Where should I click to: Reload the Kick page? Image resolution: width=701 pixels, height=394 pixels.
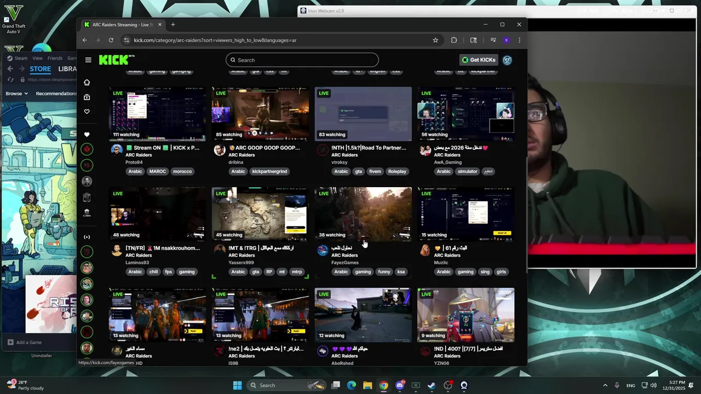(x=111, y=40)
